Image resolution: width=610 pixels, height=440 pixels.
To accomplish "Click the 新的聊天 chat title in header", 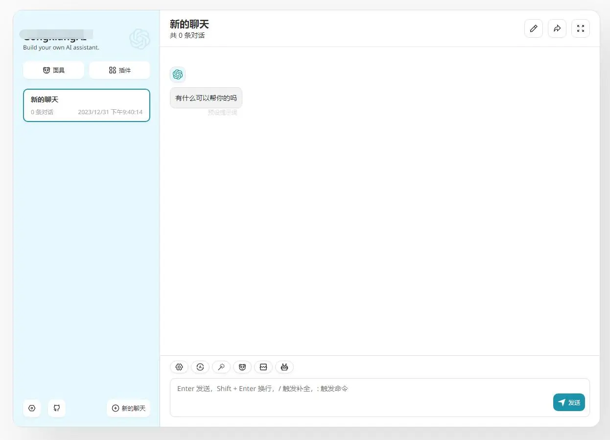I will (x=189, y=24).
